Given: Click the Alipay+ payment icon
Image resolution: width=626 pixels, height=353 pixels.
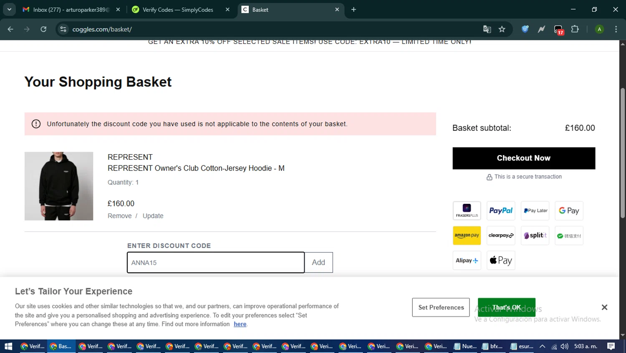Looking at the screenshot, I should tap(467, 260).
